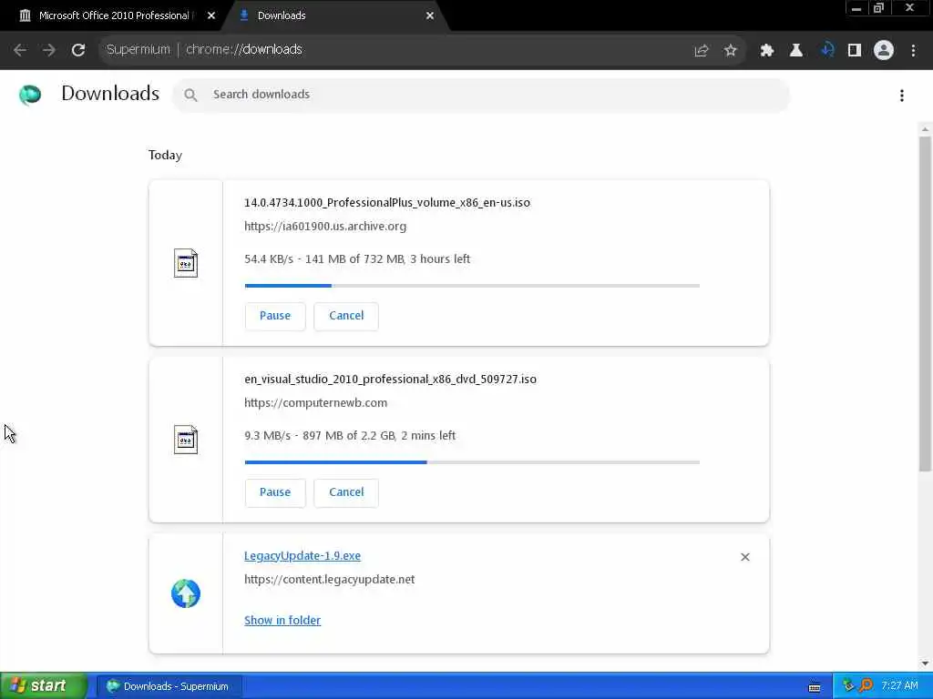Click the forward navigation arrow

pos(49,50)
